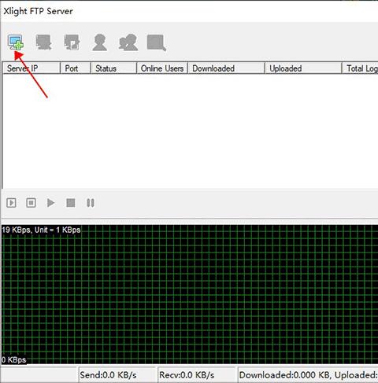
Task: Click the start all servers icon
Action: click(x=11, y=203)
